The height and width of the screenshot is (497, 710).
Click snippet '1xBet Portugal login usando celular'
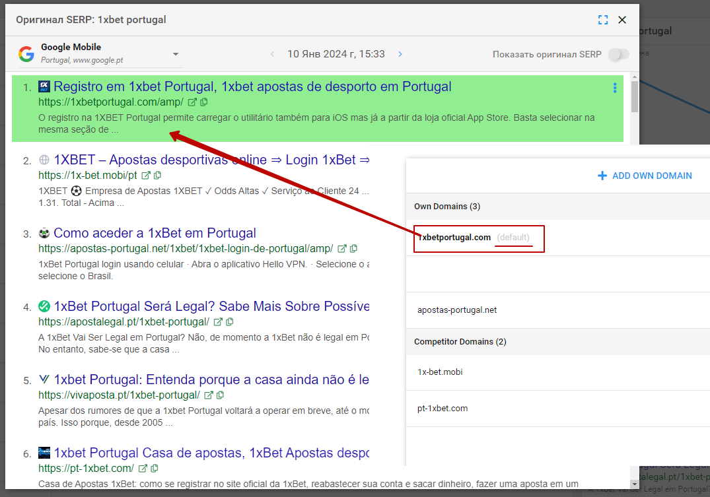pos(204,270)
